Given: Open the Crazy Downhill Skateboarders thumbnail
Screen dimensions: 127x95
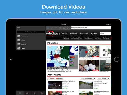Looking at the screenshot, I should coord(86,85).
